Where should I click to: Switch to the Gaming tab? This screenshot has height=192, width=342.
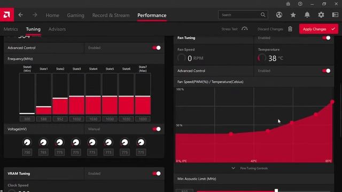click(75, 15)
